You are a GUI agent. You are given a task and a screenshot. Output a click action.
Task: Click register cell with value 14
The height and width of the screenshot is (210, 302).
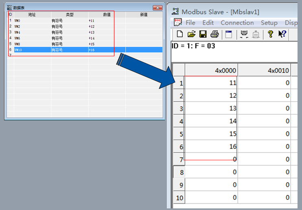[211, 121]
